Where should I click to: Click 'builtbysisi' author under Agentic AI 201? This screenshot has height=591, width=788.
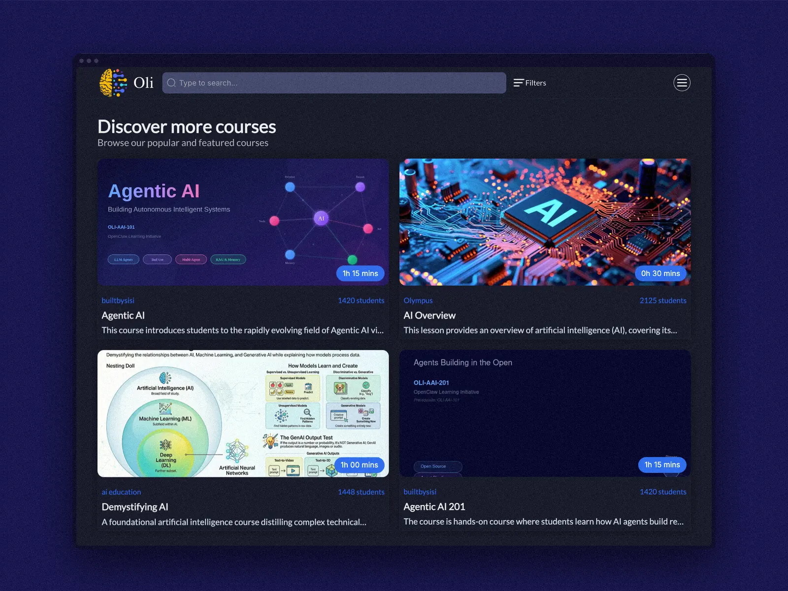click(x=420, y=492)
